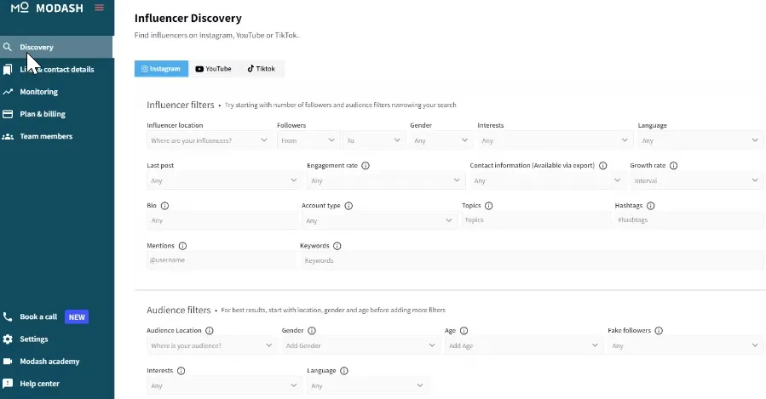Open the Followers To dropdown
766x399 pixels.
(374, 140)
